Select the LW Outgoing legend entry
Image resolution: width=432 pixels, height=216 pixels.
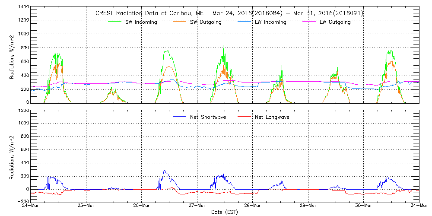coord(335,22)
